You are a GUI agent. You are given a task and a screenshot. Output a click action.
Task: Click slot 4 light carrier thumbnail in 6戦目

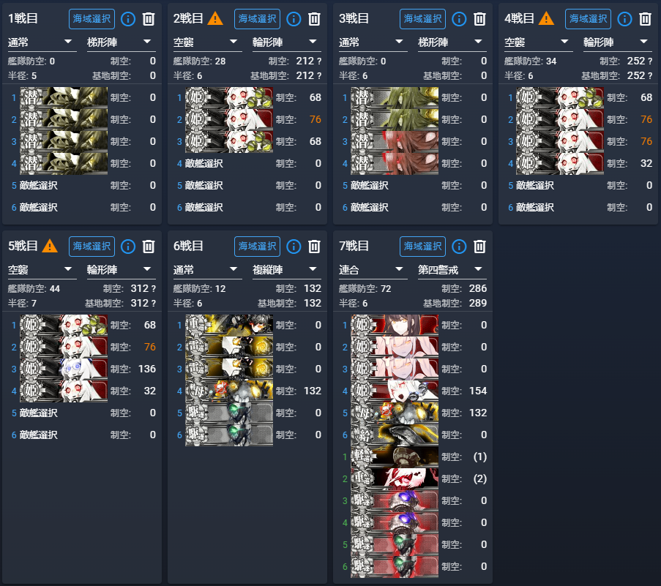pos(229,391)
